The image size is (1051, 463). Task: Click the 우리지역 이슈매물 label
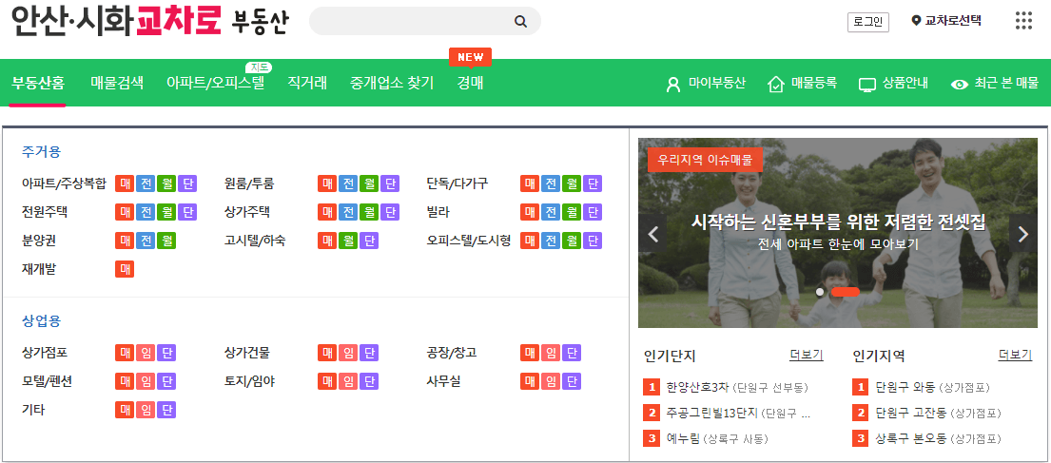[x=705, y=160]
